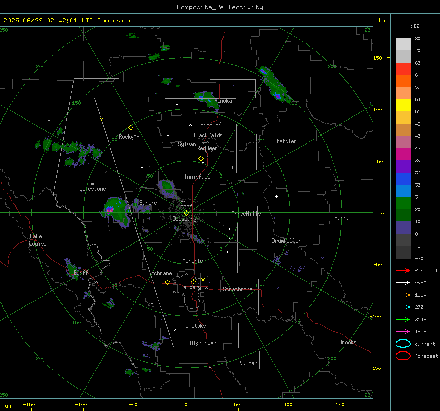Select the pink 42-45 dBZ color swatch

coord(403,142)
